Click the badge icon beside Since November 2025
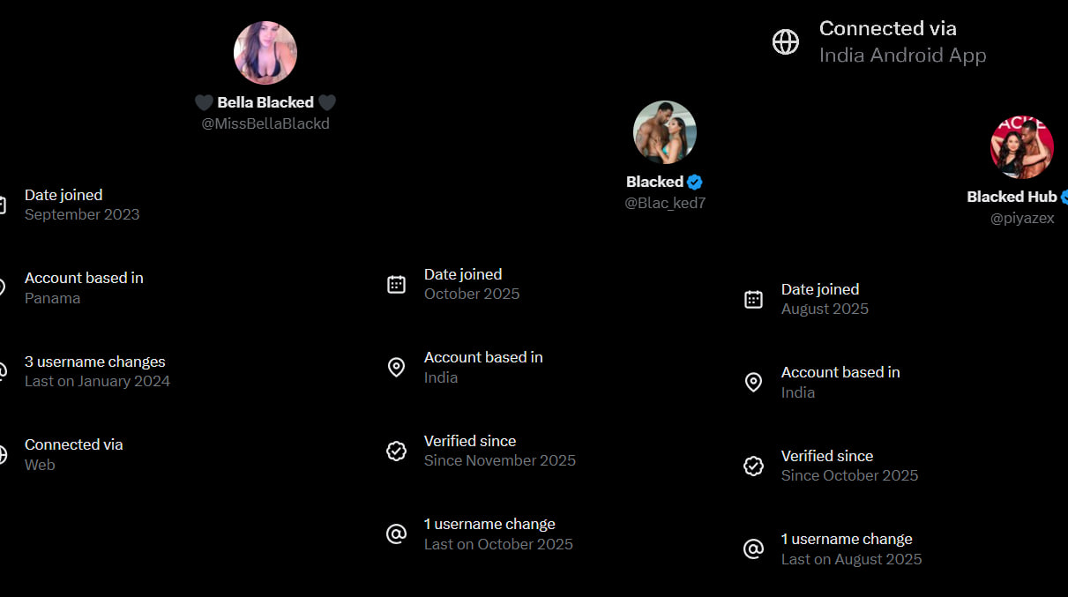1068x597 pixels. point(397,451)
